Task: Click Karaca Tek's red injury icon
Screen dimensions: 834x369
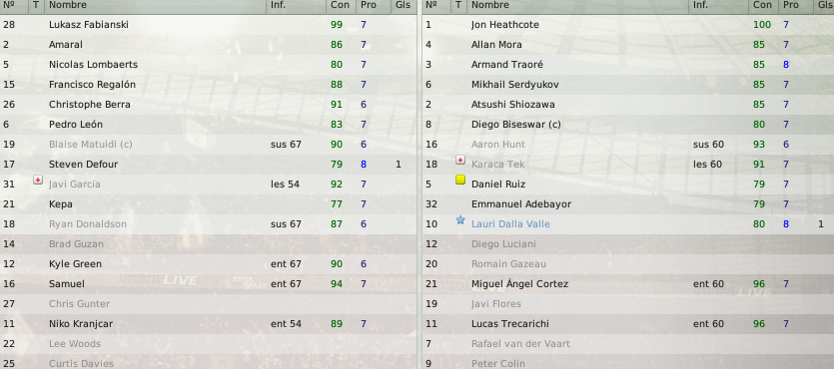Action: pyautogui.click(x=460, y=161)
